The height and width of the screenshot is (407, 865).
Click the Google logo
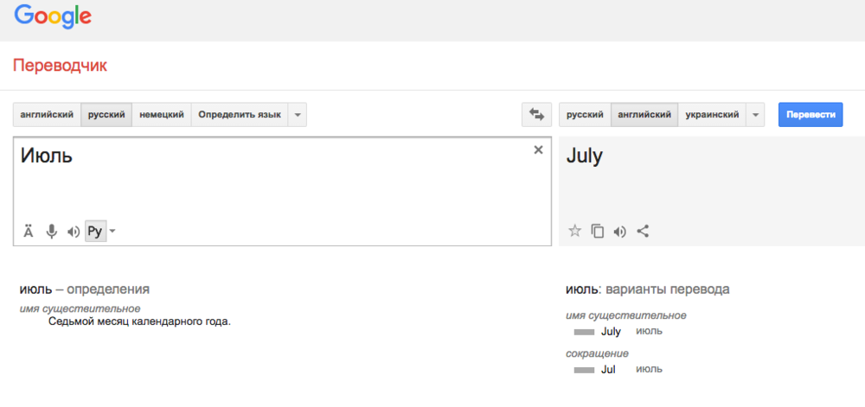(53, 16)
